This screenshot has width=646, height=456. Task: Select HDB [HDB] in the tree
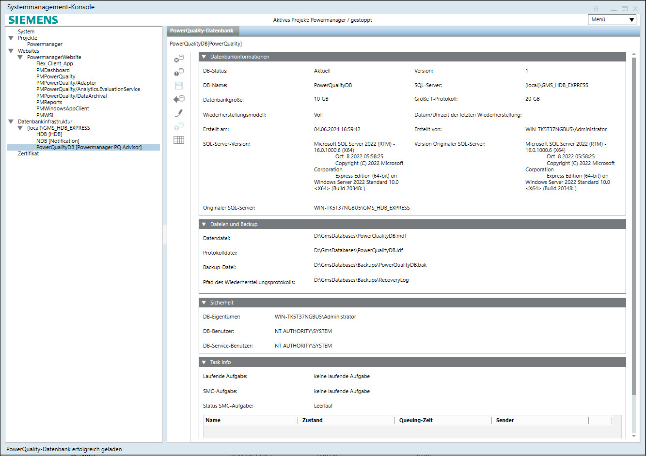(49, 135)
